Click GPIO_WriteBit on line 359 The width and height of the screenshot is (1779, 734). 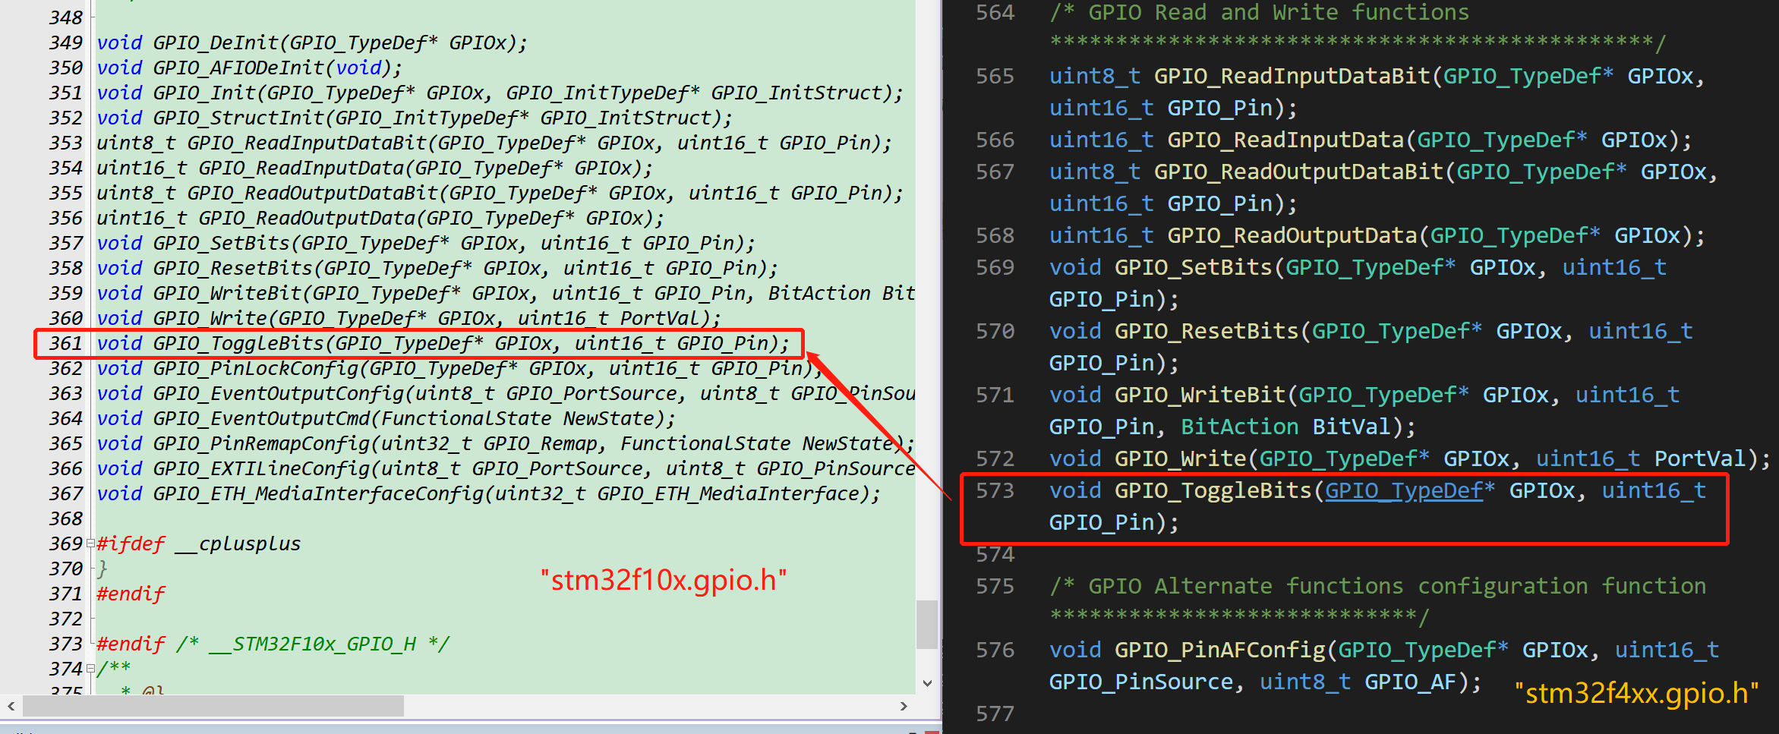(x=228, y=293)
